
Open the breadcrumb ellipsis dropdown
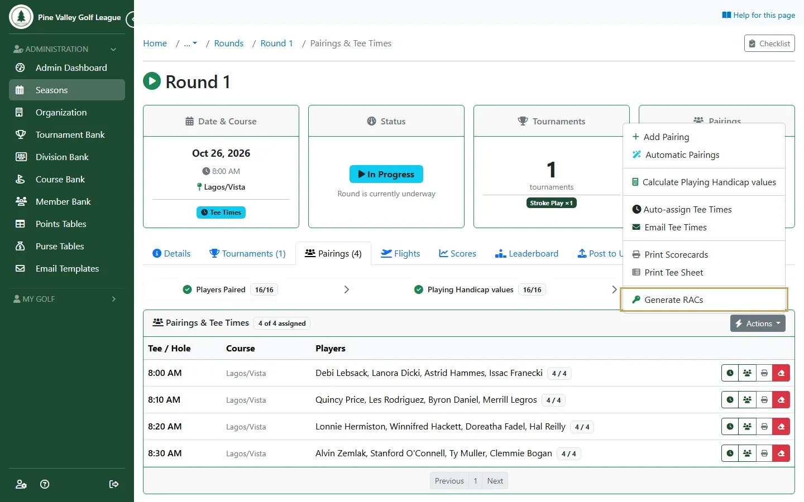(x=190, y=44)
